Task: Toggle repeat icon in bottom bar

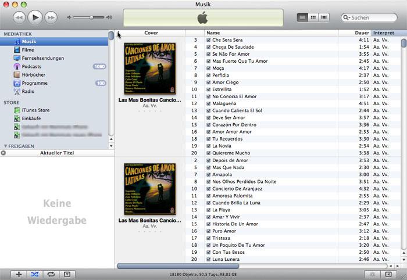Action: (51, 274)
